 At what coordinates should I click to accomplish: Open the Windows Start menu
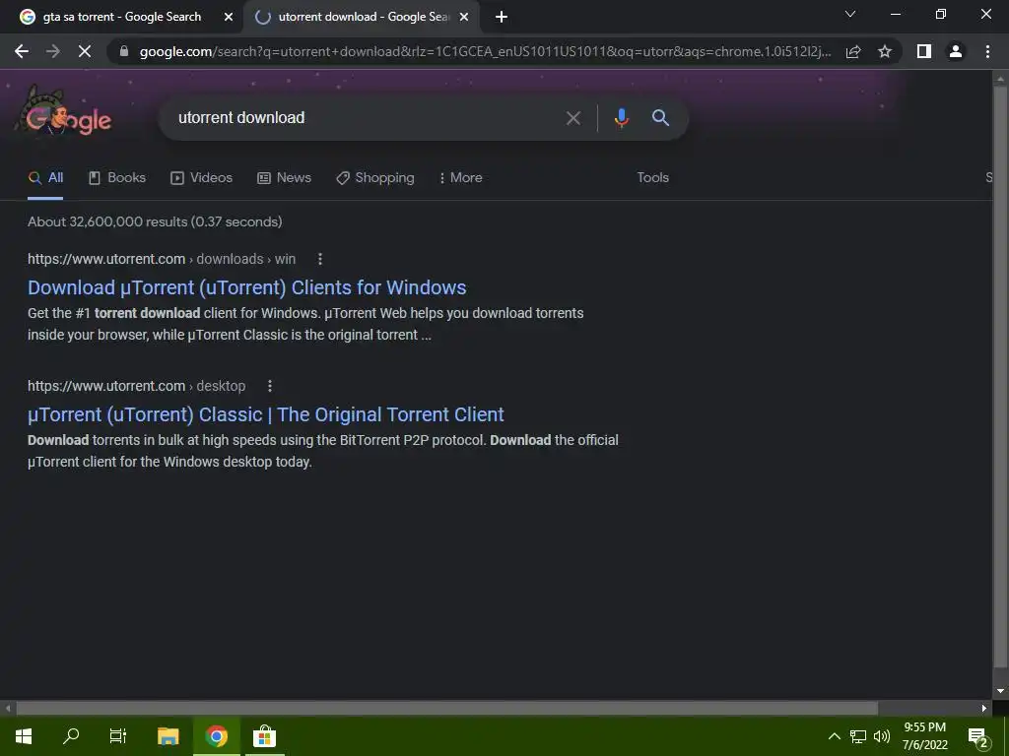pyautogui.click(x=24, y=736)
